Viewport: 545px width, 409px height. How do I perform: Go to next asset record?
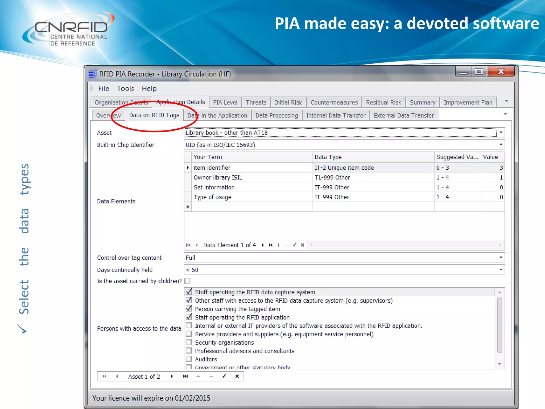point(172,376)
